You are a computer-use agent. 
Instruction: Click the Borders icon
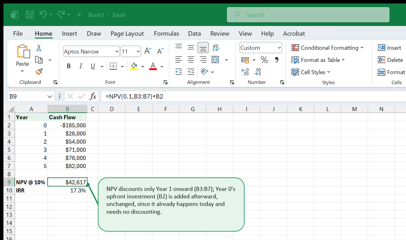tap(113, 66)
